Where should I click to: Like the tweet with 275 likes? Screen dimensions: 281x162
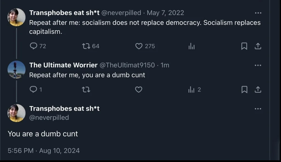click(139, 46)
